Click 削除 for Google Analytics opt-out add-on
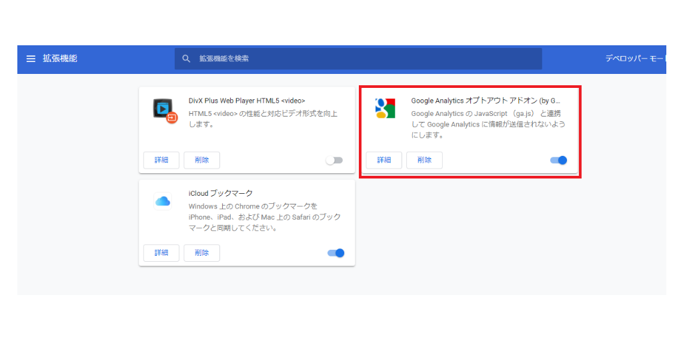 pos(424,160)
